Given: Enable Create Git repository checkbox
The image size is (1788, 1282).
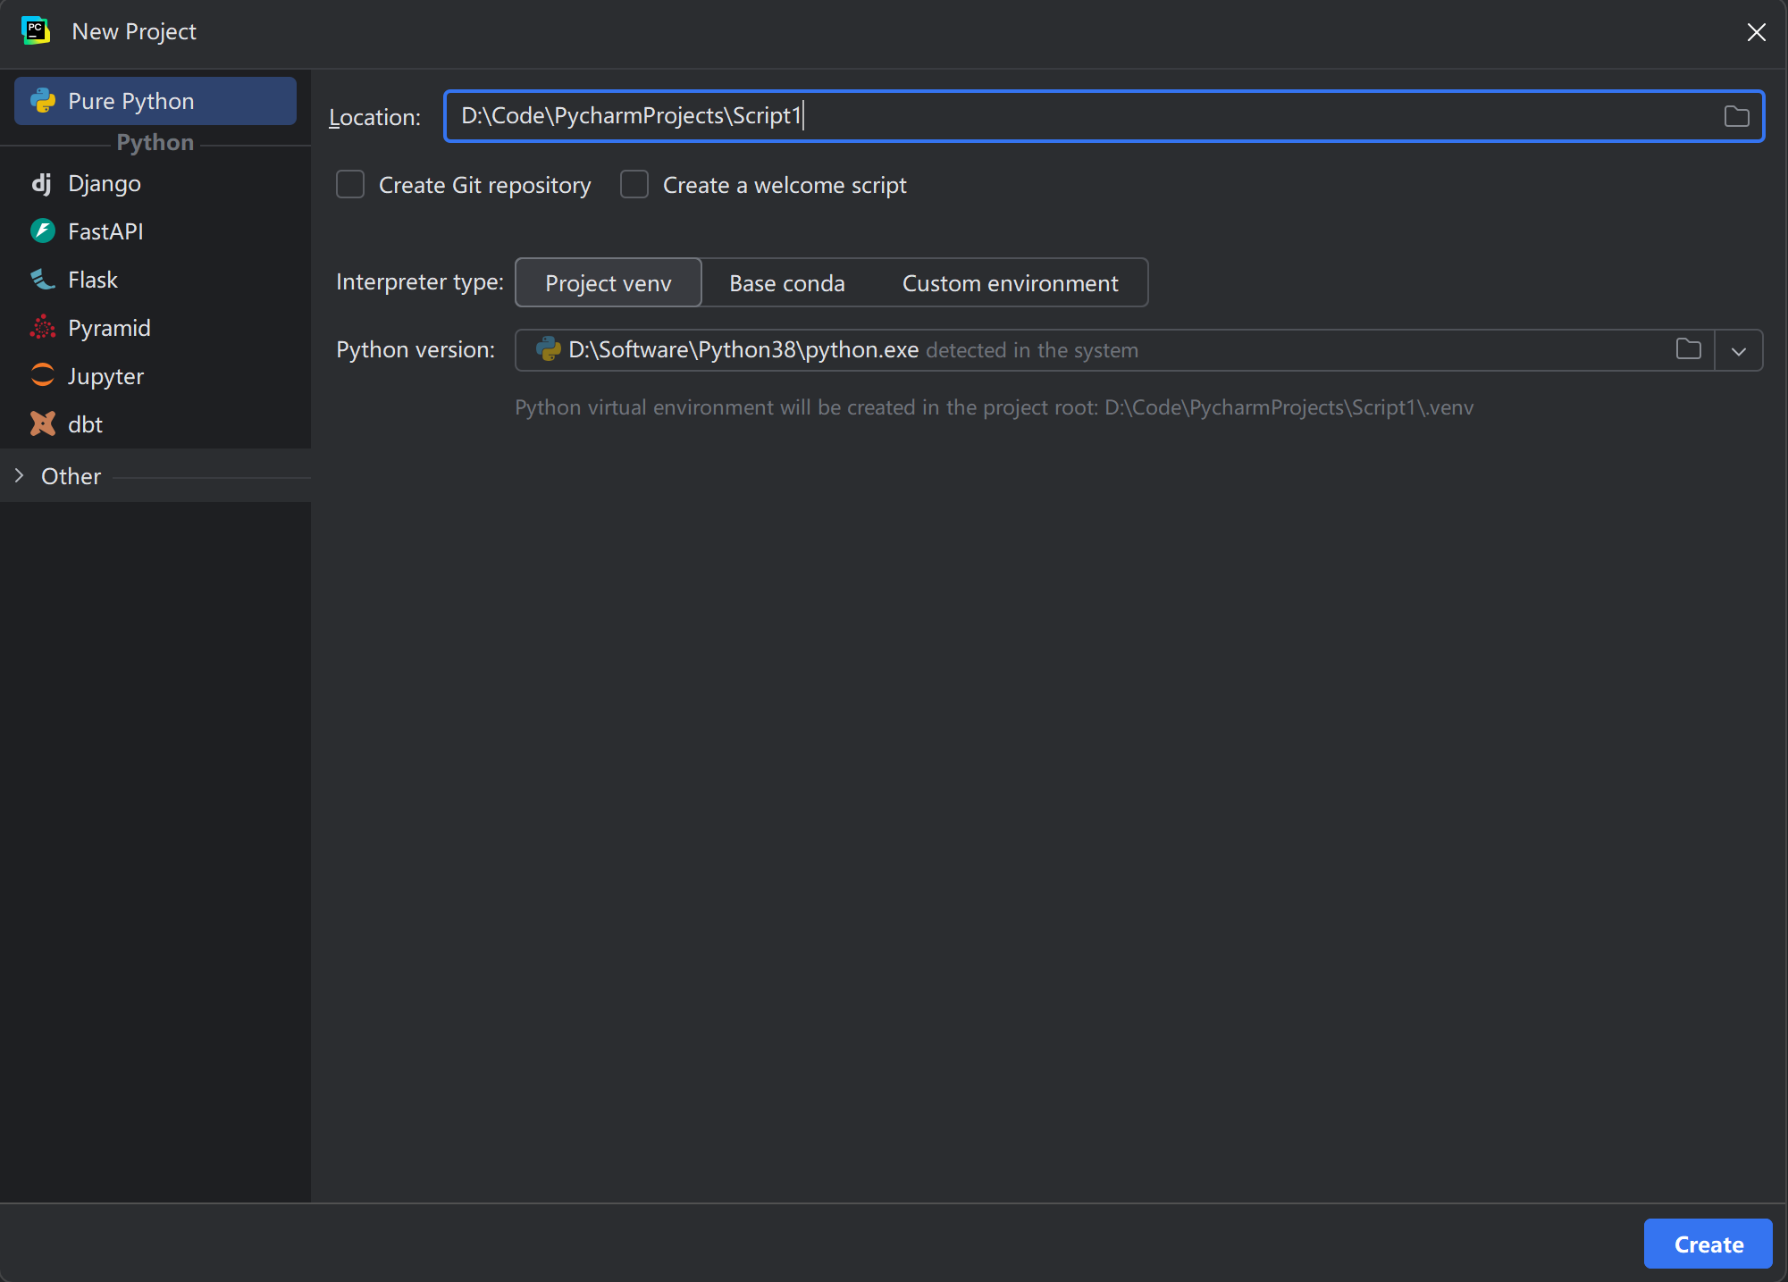Looking at the screenshot, I should 350,185.
